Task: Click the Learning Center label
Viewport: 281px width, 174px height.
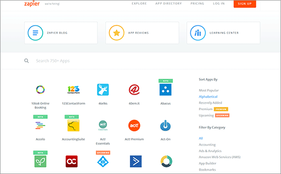Action: click(224, 33)
